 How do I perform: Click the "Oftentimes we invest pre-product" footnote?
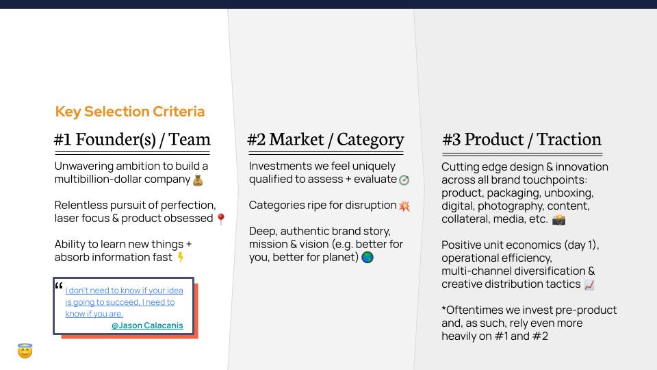528,323
